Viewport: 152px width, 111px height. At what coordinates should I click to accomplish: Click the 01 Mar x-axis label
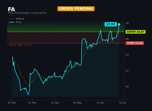[33, 103]
